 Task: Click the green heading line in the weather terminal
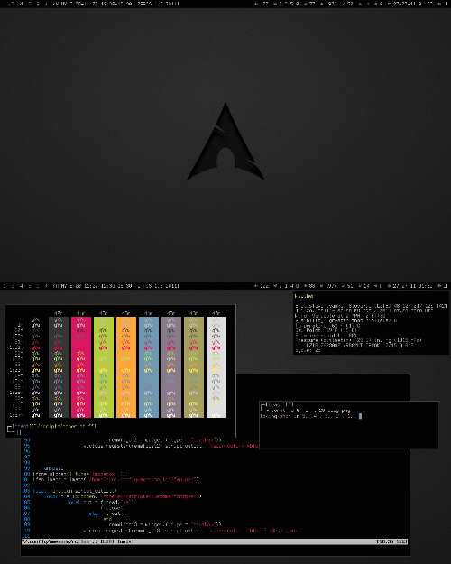(x=305, y=296)
